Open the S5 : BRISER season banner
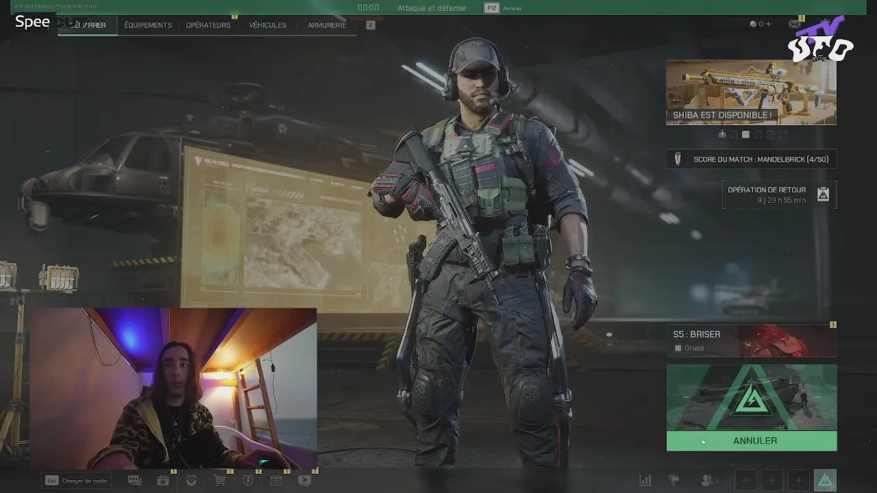The height and width of the screenshot is (493, 877). [x=752, y=340]
